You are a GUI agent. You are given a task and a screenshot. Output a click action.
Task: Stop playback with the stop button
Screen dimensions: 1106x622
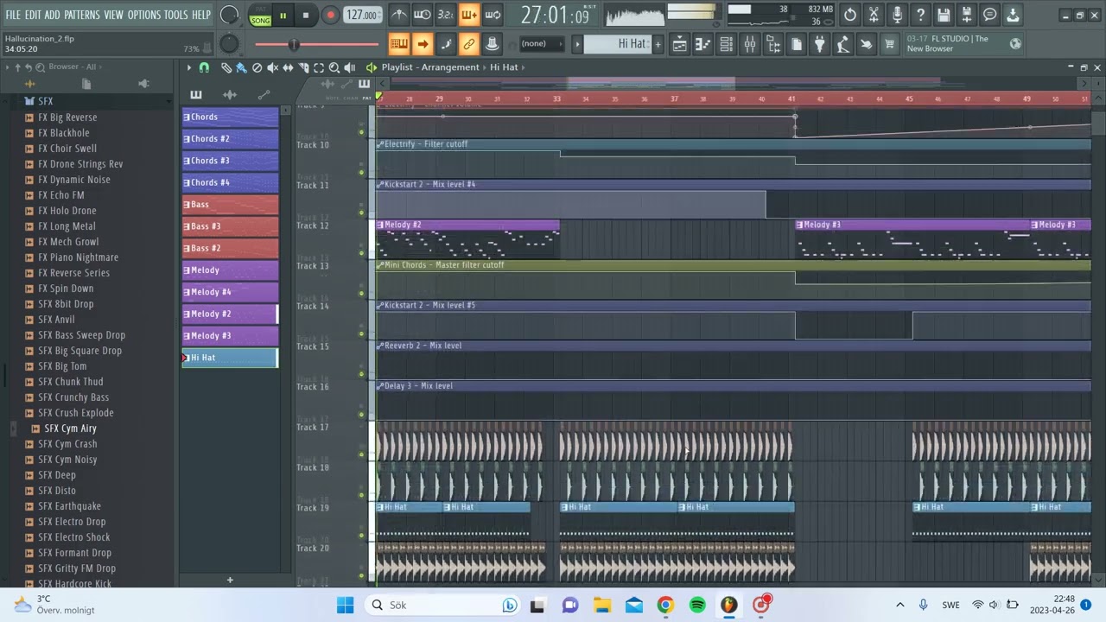(x=305, y=15)
